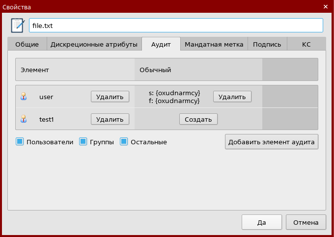Select the Аудит tab
The image size is (334, 237).
tap(161, 44)
